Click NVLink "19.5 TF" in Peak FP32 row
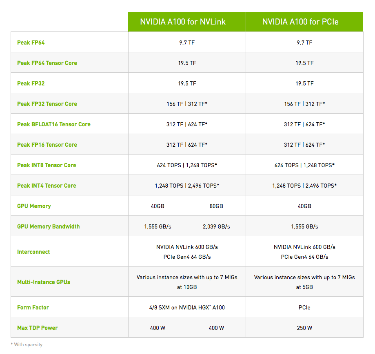375x354 pixels. (x=187, y=83)
